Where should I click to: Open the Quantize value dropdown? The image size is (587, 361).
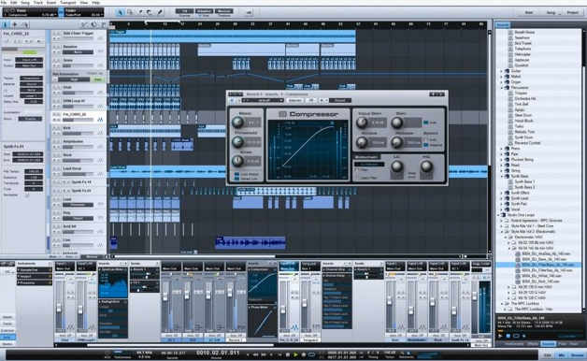185,11
